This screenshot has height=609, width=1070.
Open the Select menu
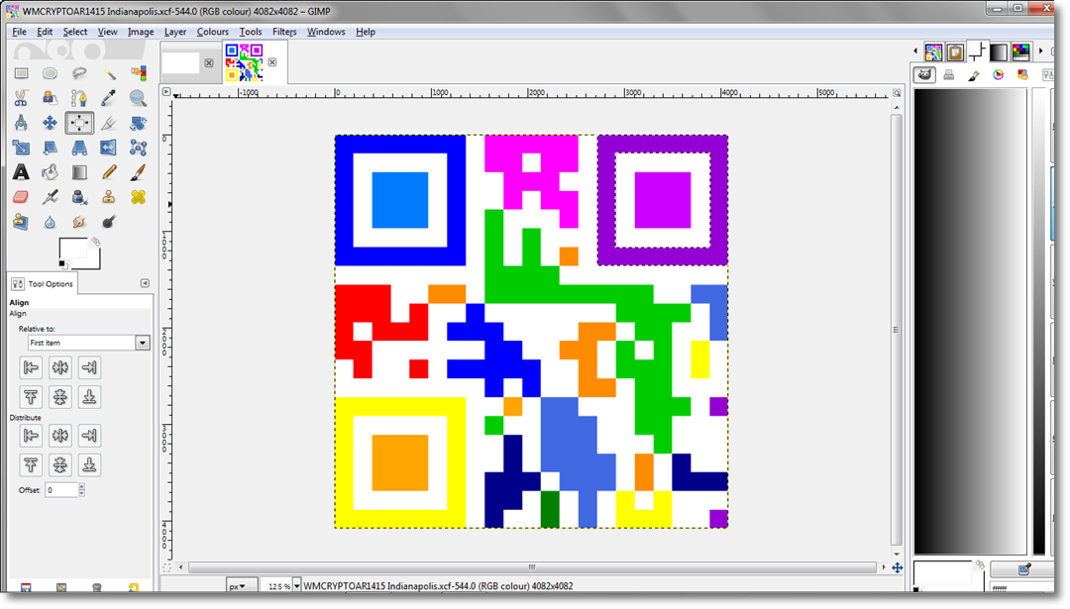pyautogui.click(x=75, y=32)
